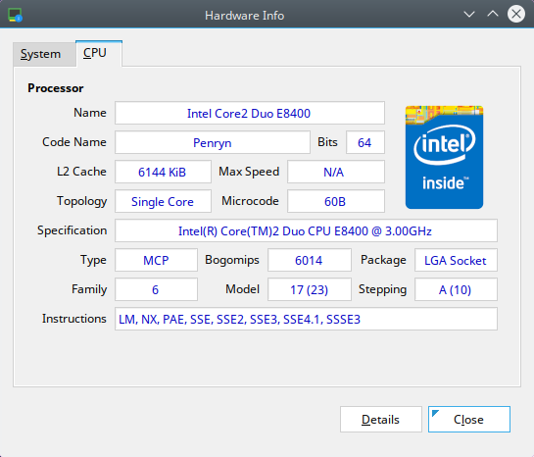Maximize window using the up chevron

click(x=493, y=15)
